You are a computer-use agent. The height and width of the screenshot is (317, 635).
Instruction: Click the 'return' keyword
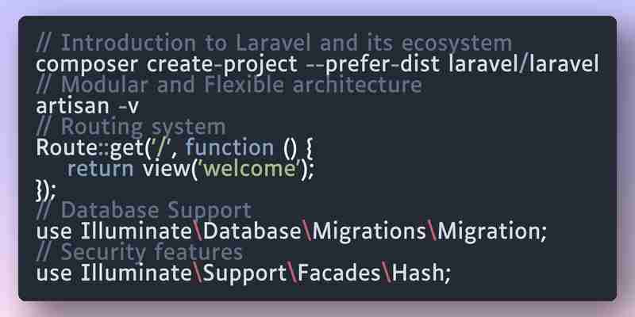(100, 169)
